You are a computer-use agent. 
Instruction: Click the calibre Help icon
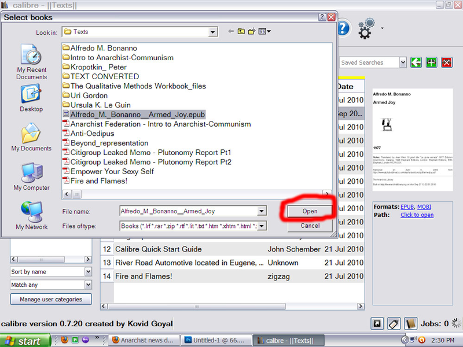point(344,28)
